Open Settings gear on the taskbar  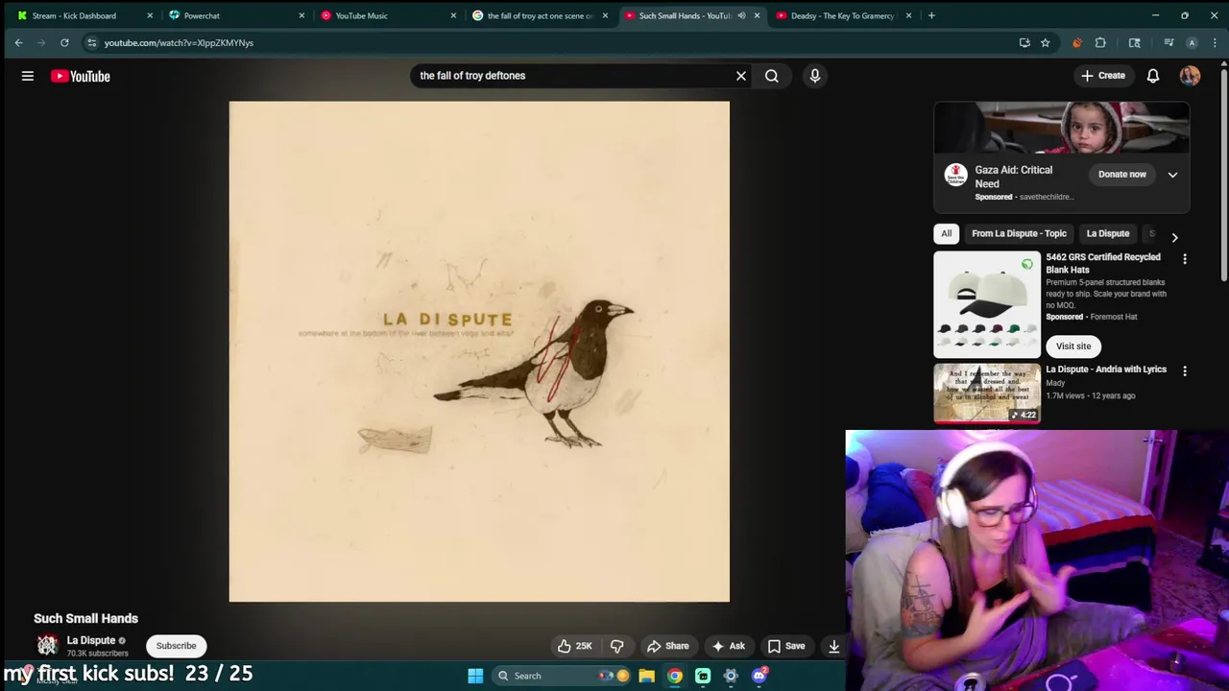pos(731,676)
